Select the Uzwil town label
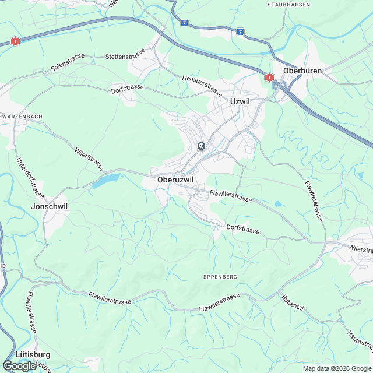 click(240, 101)
